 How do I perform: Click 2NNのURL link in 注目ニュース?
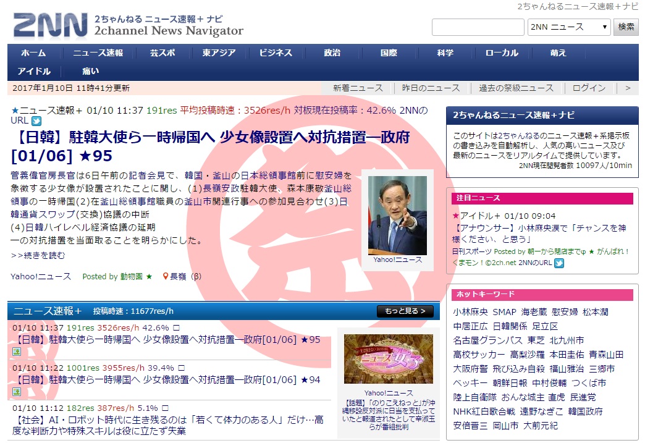pos(535,263)
